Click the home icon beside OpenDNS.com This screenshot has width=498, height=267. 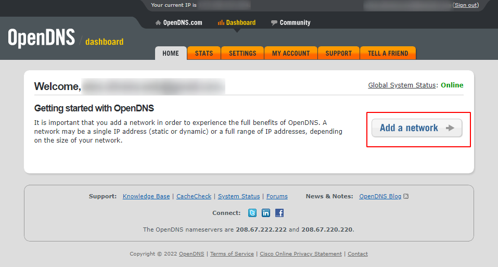[158, 22]
